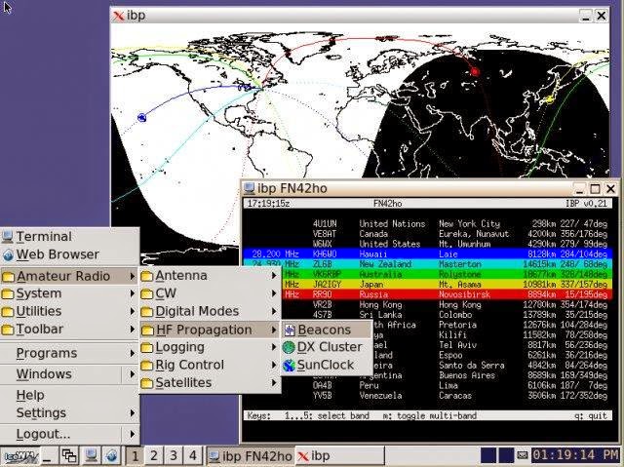Open the SunClock application

327,365
